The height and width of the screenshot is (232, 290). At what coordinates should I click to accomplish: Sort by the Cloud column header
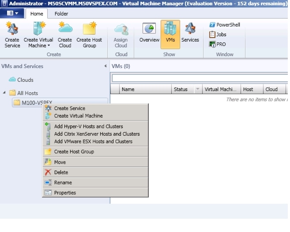(x=274, y=89)
